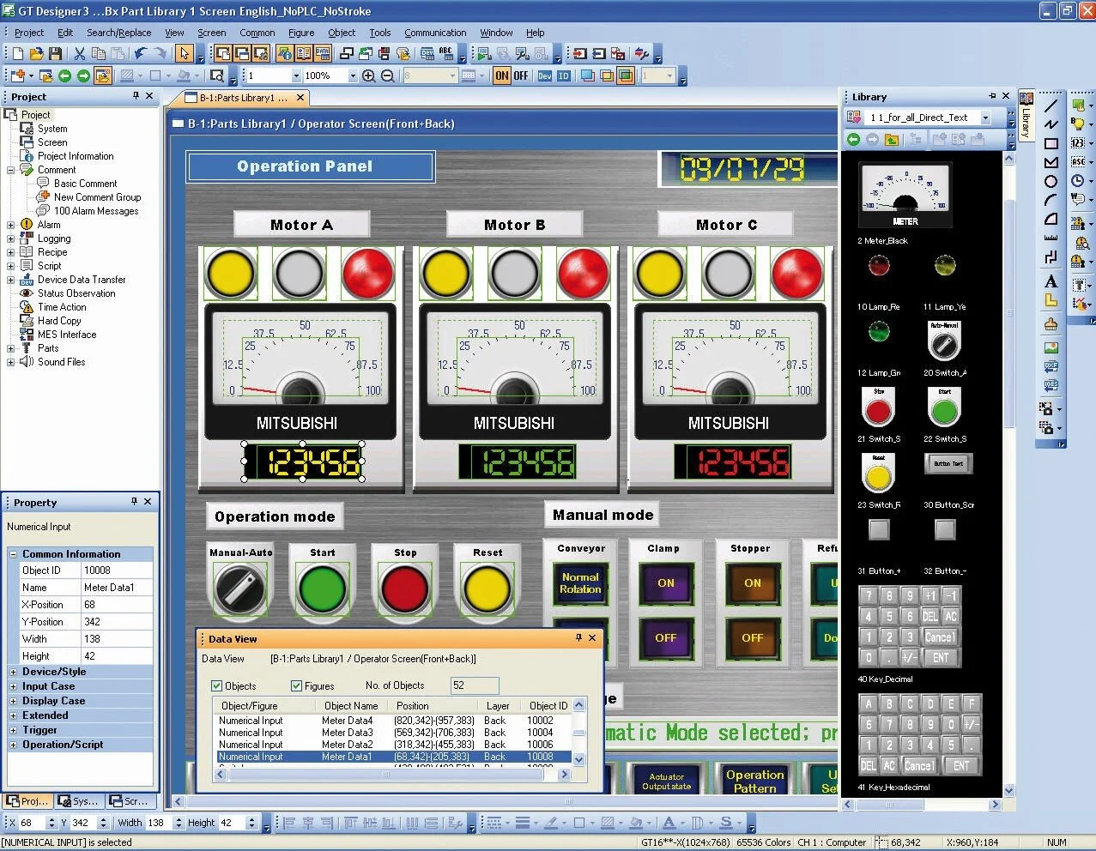The image size is (1096, 851).
Task: Open the Screen menu
Action: [211, 33]
